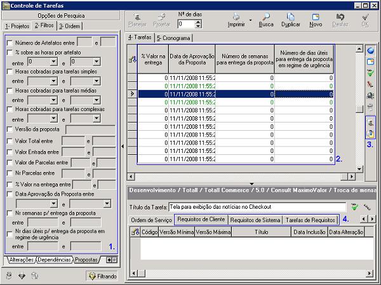Open second tarefas simples hours dropdown

(x=97, y=81)
